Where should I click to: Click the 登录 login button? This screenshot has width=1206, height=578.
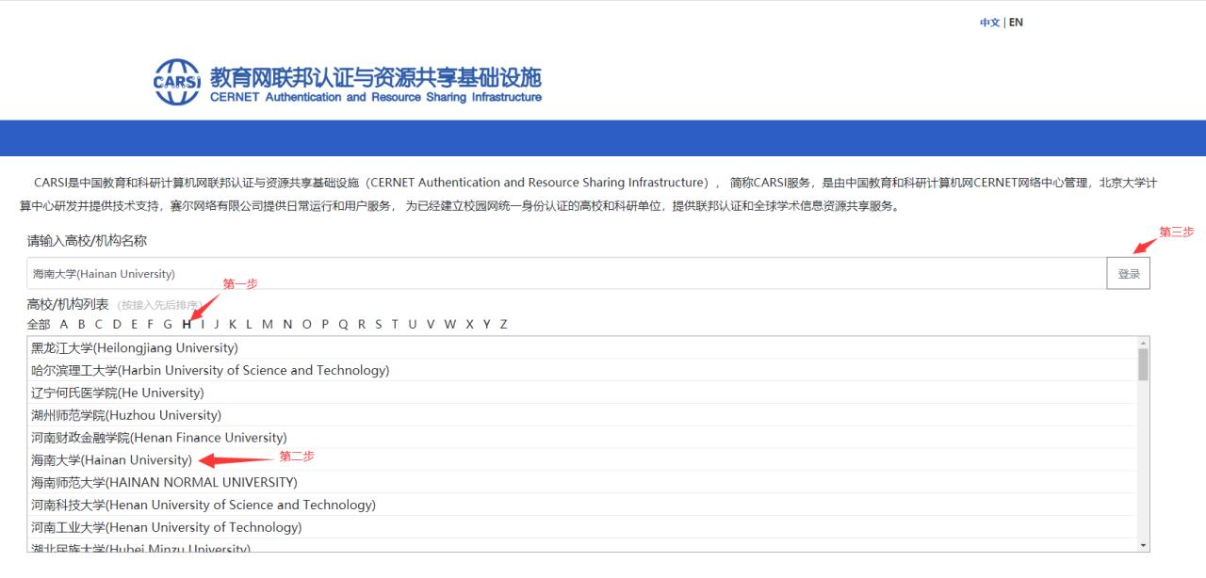click(1129, 273)
